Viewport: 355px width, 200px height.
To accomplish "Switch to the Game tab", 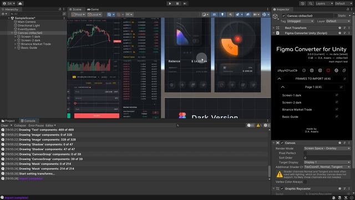I will point(93,9).
